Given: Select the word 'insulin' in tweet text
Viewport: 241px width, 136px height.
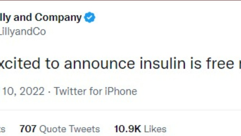Looking at the screenshot, I should [163, 63].
